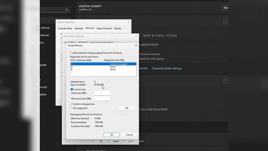268x151 pixels.
Task: Click the Paging File Size (MB) column header
Action: [114, 60]
